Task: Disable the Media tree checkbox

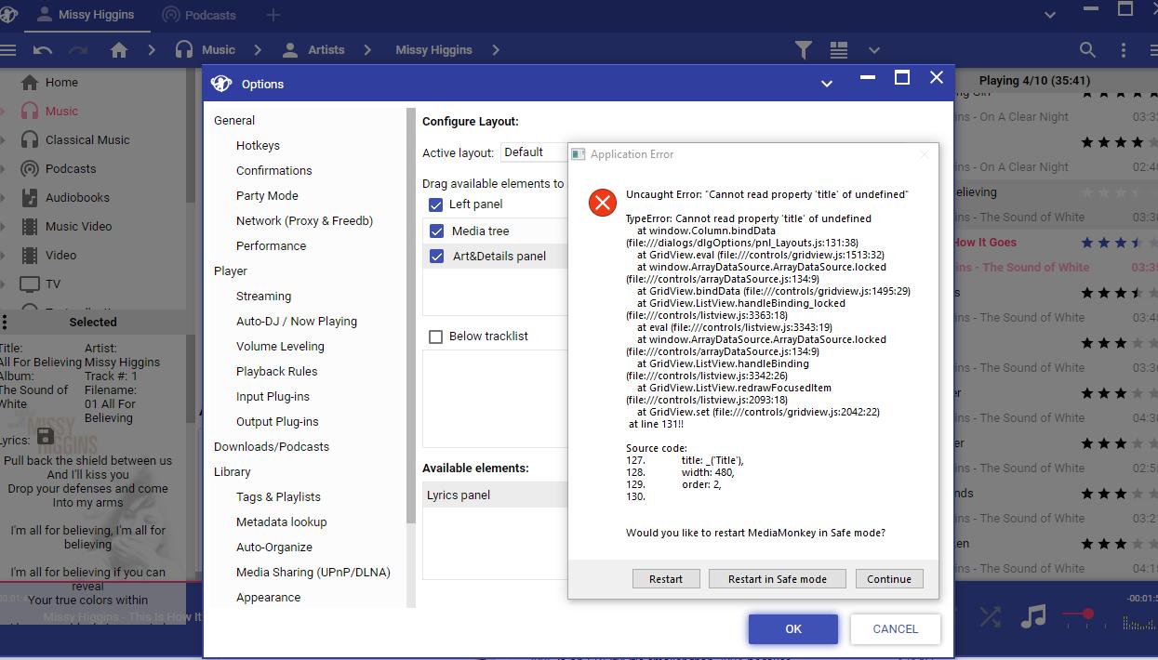Action: click(x=436, y=231)
